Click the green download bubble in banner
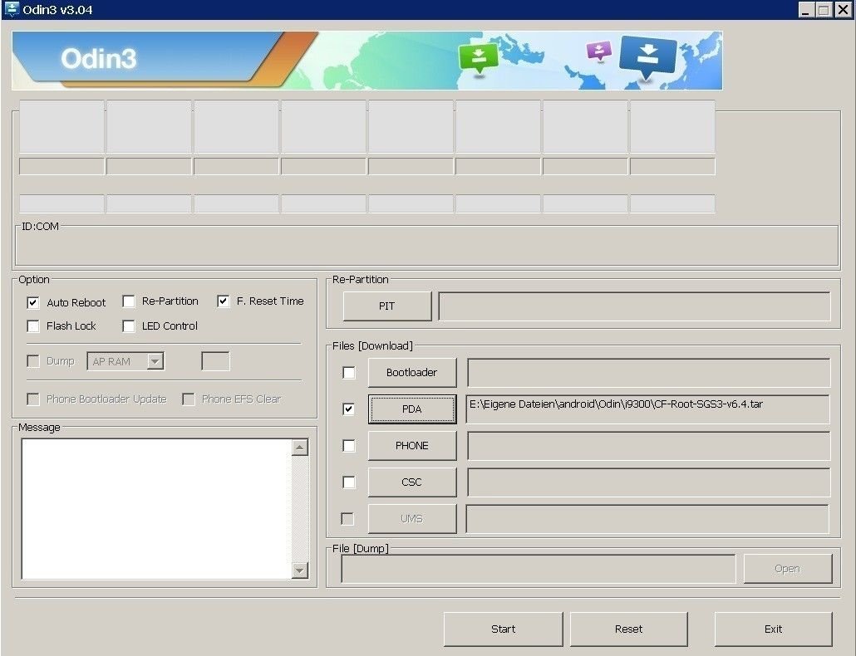This screenshot has height=656, width=856. click(479, 58)
